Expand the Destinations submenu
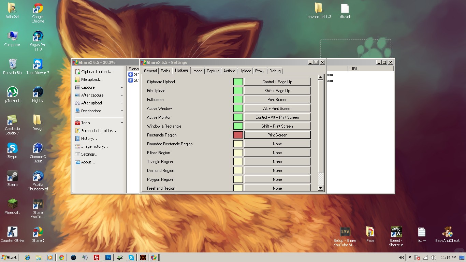This screenshot has width=466, height=262. (x=122, y=111)
